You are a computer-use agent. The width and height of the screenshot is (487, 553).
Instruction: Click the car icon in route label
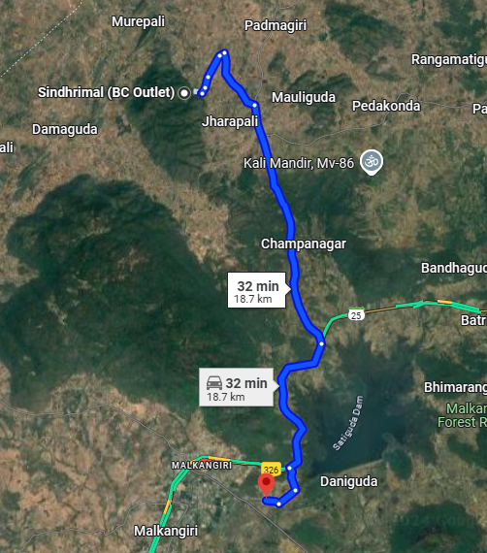pyautogui.click(x=214, y=383)
